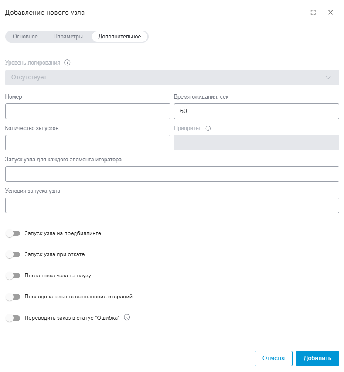Enable Запуск узла на предбиллинге
The width and height of the screenshot is (344, 372).
pos(13,233)
